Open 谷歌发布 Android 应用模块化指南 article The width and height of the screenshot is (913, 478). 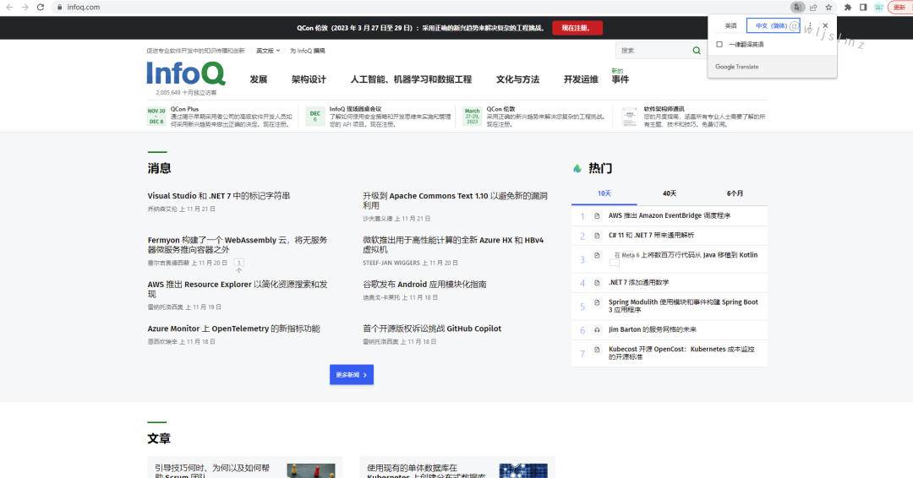[x=424, y=285]
